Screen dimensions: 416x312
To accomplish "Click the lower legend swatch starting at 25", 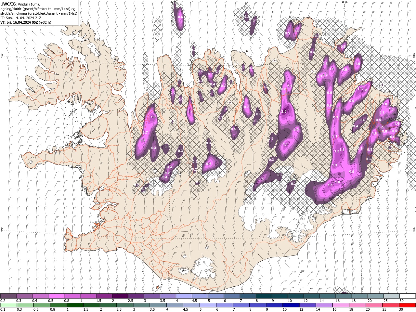I will coord(390,305).
